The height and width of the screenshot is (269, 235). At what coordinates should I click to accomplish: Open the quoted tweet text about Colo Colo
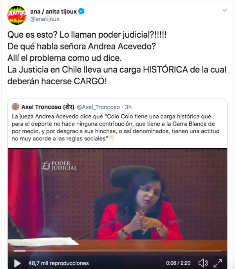coord(116,127)
